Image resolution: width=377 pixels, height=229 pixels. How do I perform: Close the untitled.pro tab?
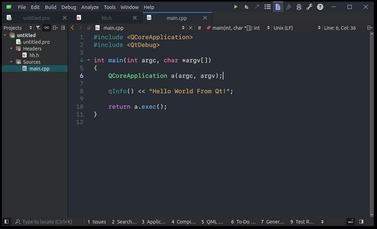click(65, 18)
